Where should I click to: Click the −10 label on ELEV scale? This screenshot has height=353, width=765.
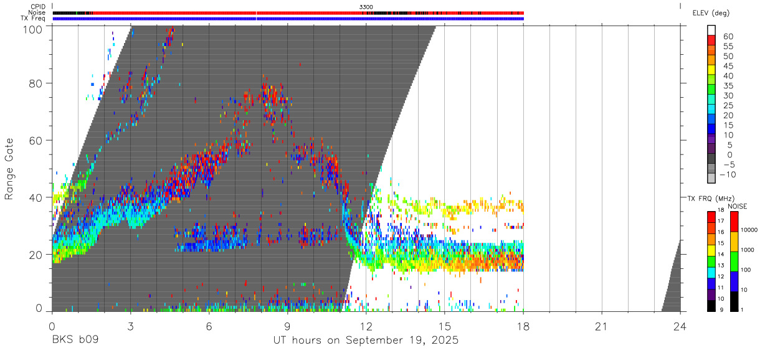729,174
